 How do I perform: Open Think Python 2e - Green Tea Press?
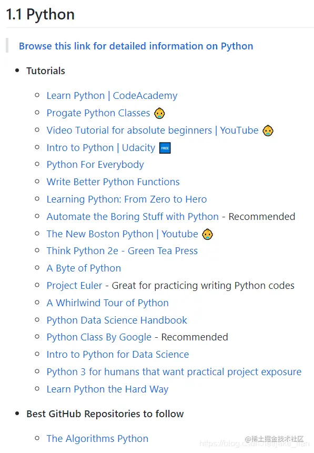click(122, 251)
